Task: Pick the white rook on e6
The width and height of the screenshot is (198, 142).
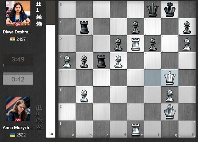Action: (135, 44)
